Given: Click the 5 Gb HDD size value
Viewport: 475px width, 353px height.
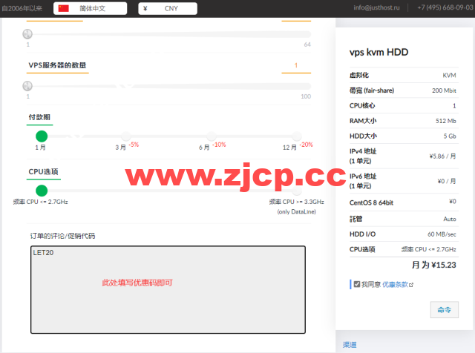Looking at the screenshot, I should (x=450, y=136).
